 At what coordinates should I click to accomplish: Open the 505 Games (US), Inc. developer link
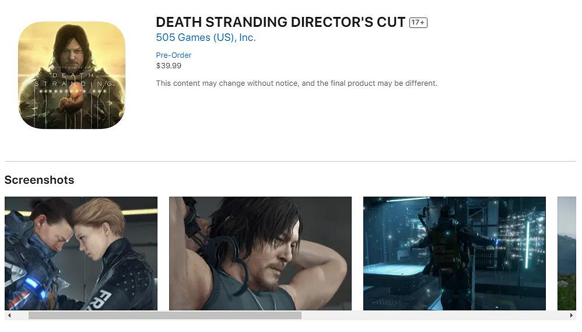tap(206, 37)
